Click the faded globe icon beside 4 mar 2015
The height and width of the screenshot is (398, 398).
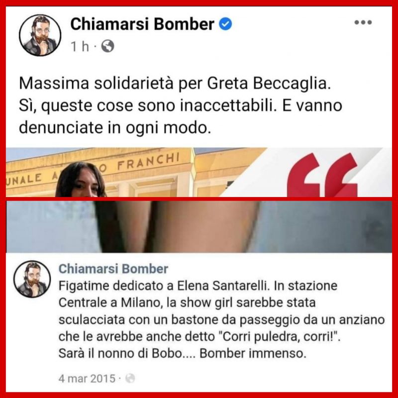130,379
